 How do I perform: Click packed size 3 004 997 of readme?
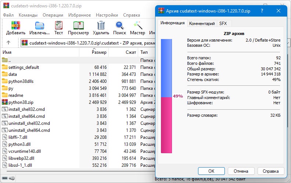(127, 95)
